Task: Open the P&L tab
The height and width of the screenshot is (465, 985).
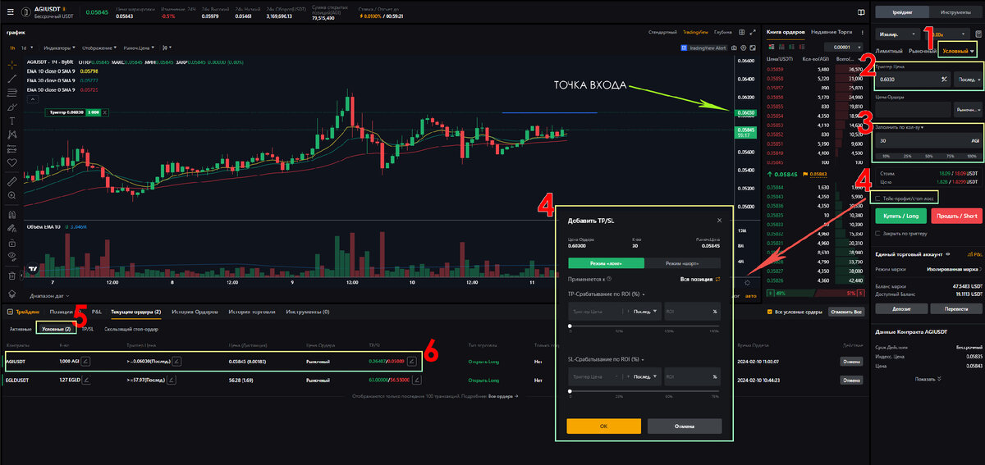Action: (96, 312)
